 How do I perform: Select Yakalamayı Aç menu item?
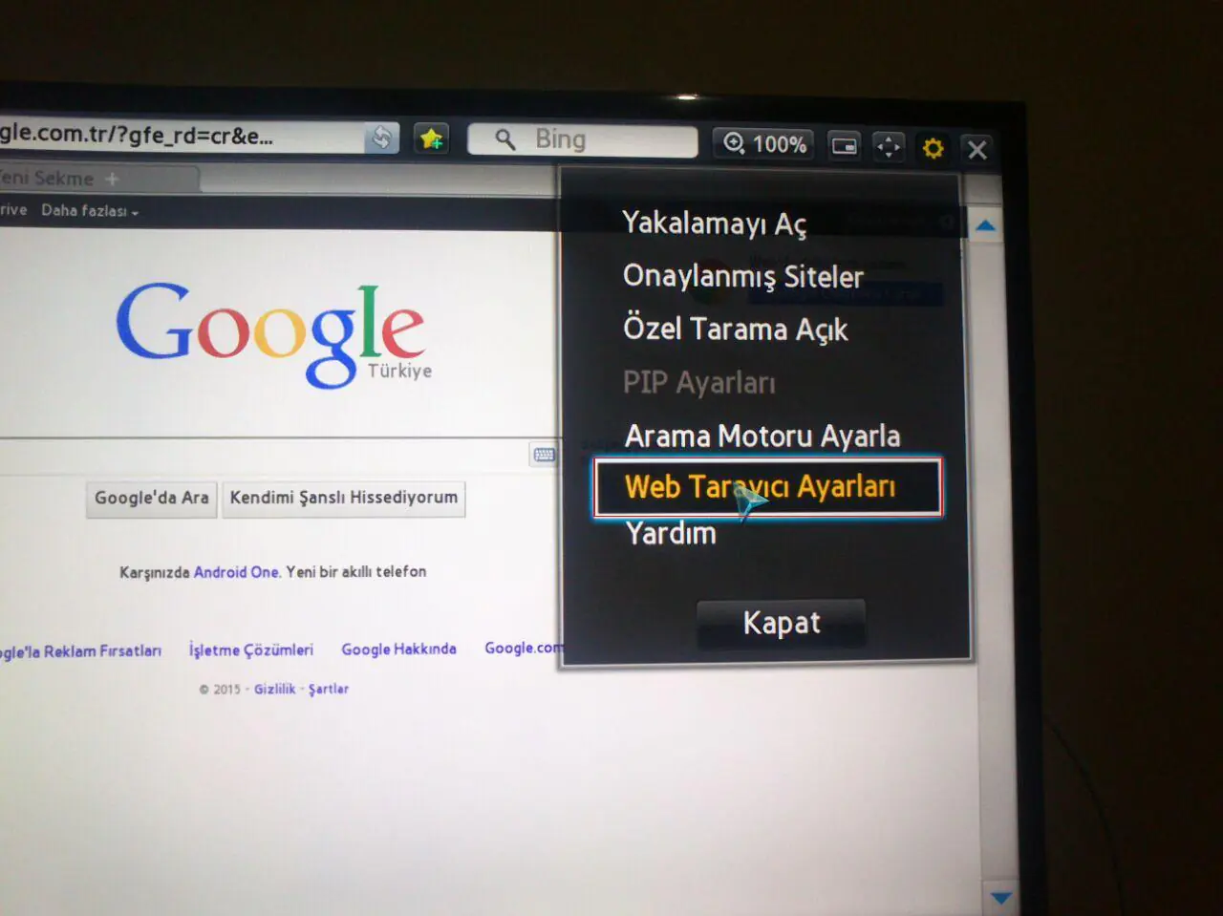[715, 223]
